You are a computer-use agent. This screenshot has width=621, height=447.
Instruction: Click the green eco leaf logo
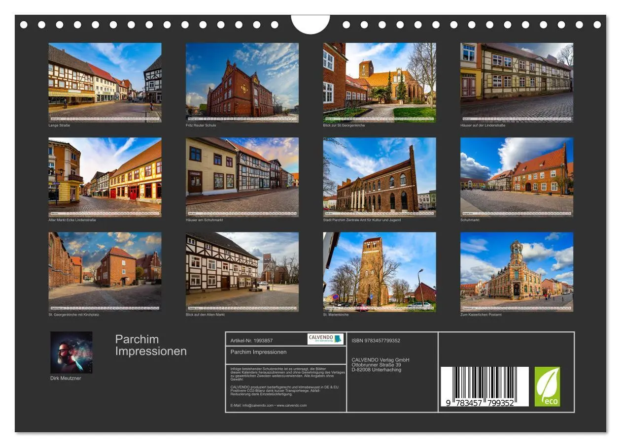549,387
